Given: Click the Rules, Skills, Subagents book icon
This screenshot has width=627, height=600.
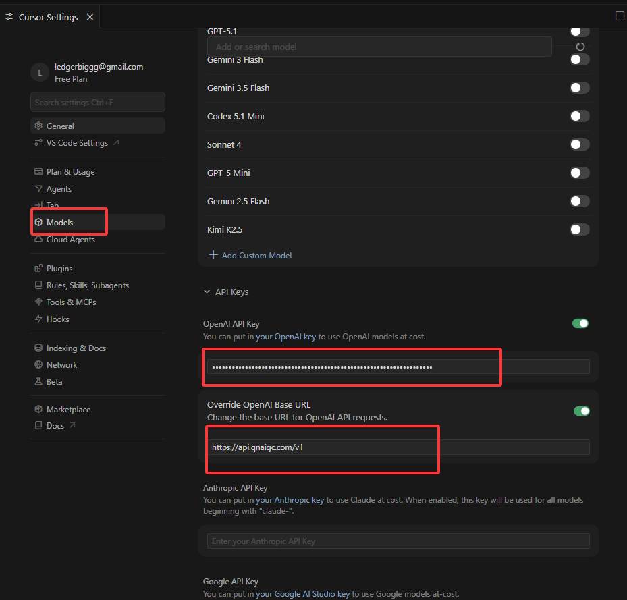Looking at the screenshot, I should point(38,285).
